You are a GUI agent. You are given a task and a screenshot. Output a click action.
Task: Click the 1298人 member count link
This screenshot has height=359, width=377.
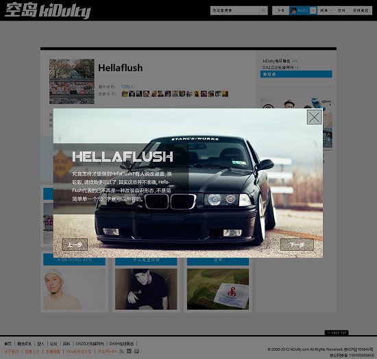click(x=127, y=86)
